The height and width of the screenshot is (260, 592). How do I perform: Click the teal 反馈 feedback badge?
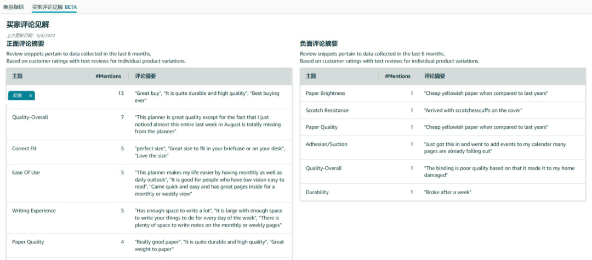coord(18,96)
